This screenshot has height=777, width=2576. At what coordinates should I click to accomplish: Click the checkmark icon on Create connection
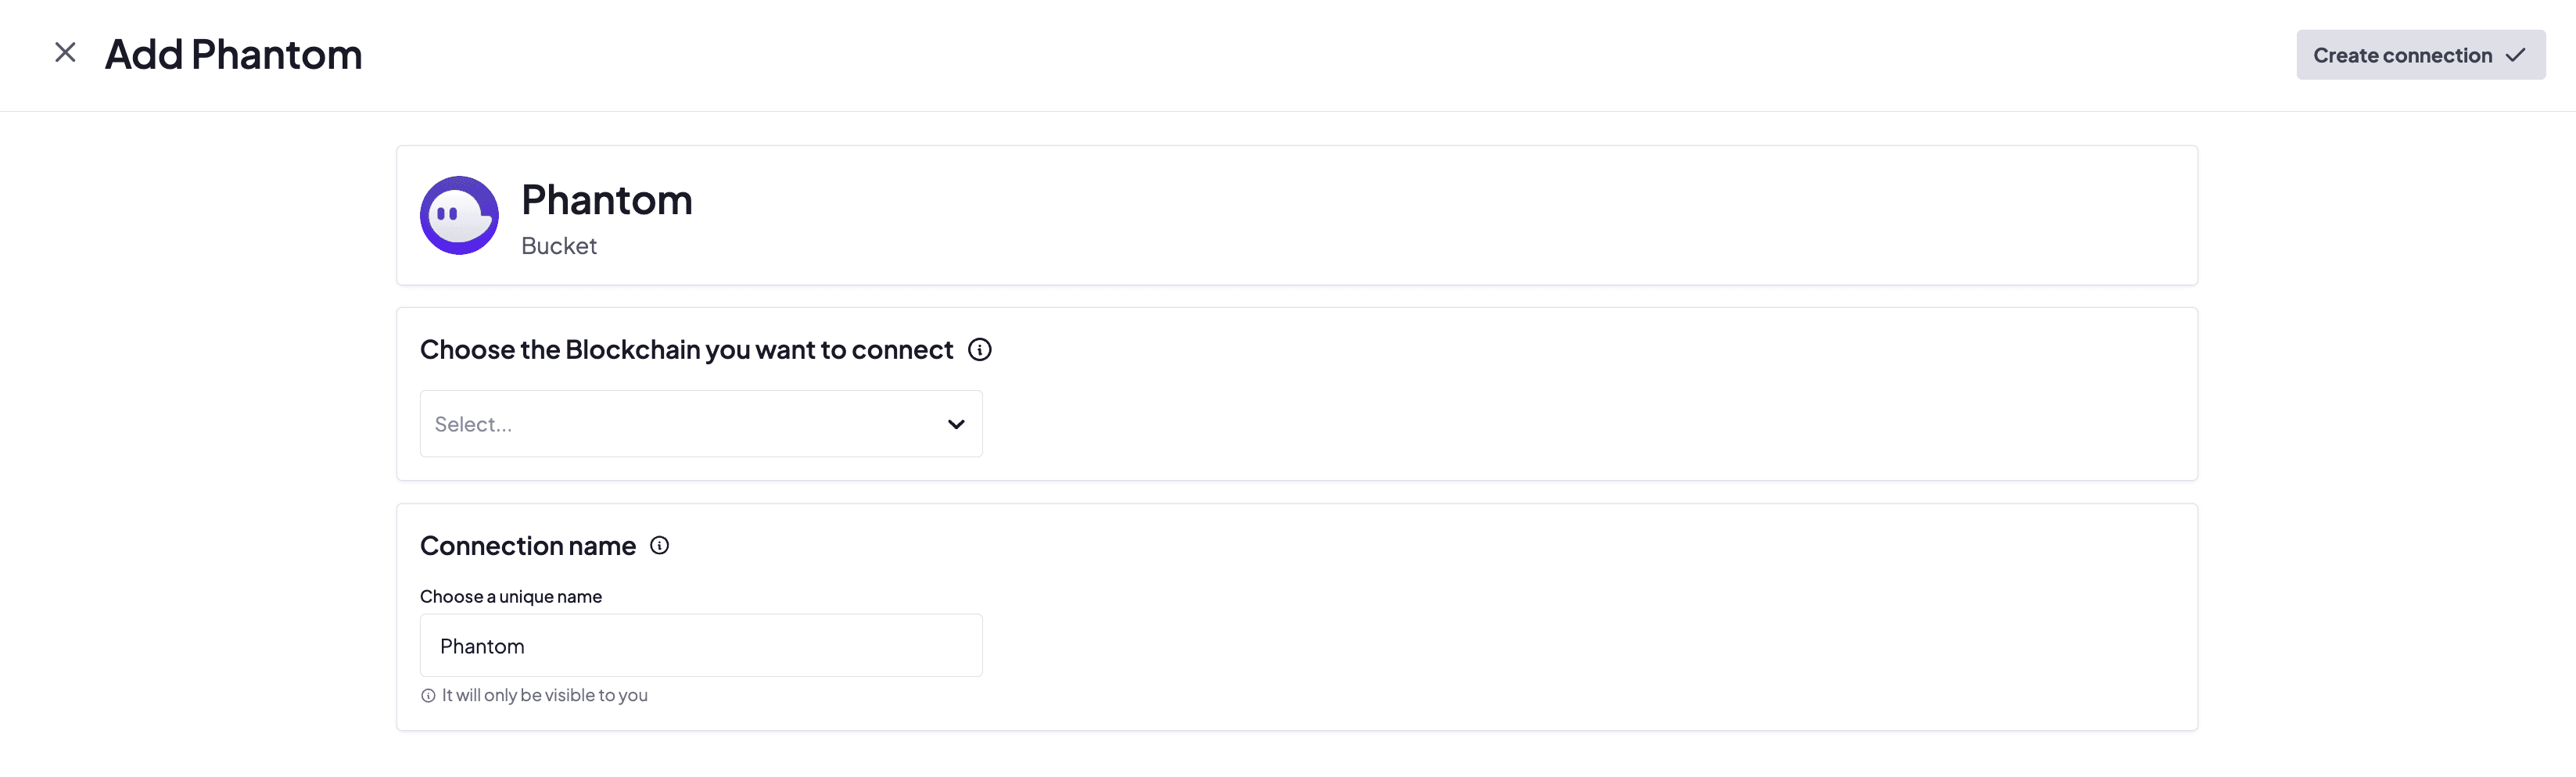tap(2515, 55)
